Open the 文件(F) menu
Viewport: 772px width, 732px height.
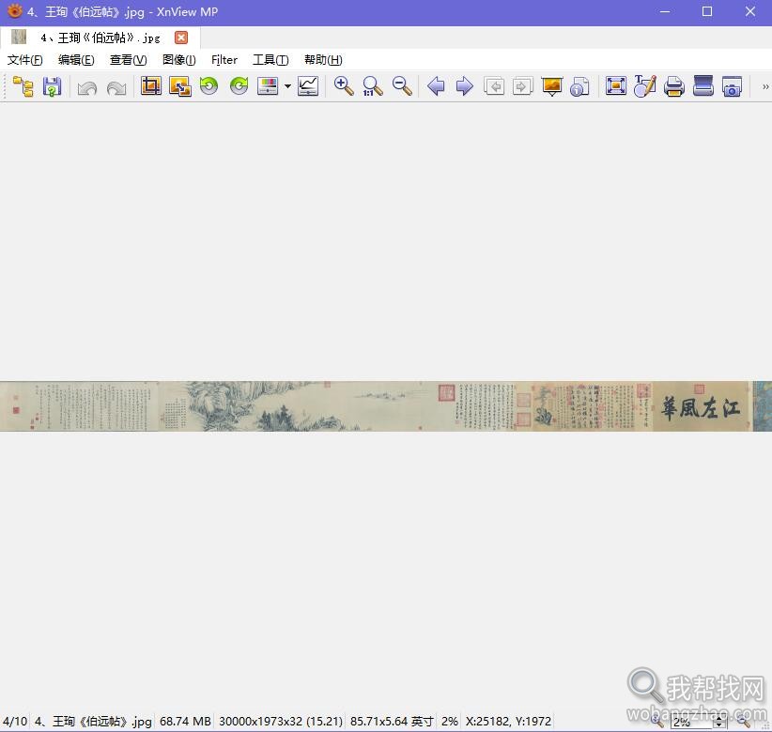(24, 60)
